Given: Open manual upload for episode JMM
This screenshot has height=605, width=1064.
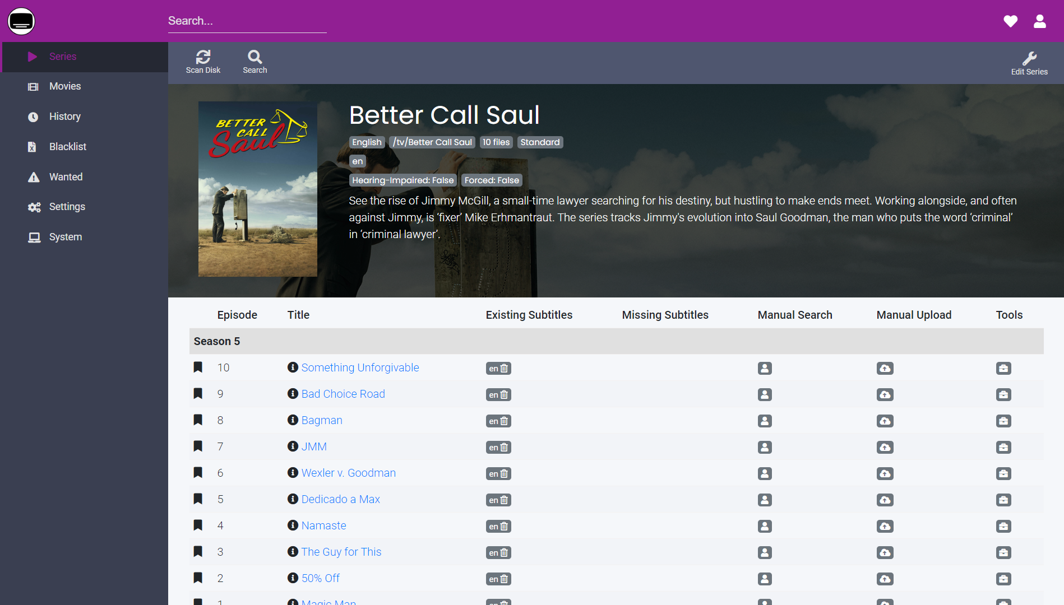Looking at the screenshot, I should 885,447.
